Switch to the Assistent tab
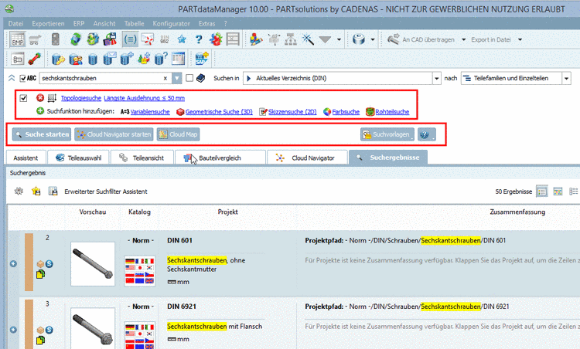Screen dimensions: 580x349 pos(26,158)
